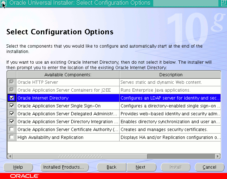Select Oracle Application Server Directory Integration text

(x=68, y=121)
